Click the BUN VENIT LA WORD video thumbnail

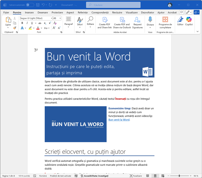pos(76,124)
